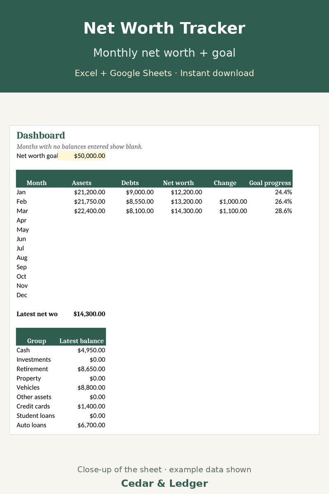Click the Dashboard heading

pos(41,135)
